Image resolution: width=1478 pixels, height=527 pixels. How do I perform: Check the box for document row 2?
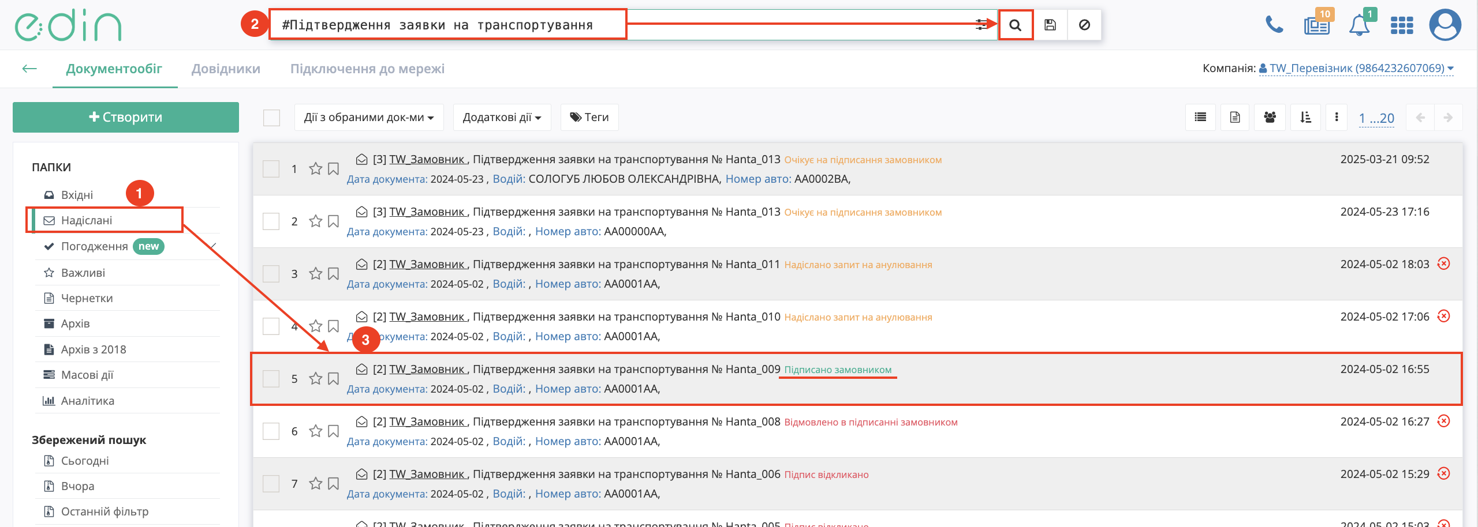coord(271,221)
